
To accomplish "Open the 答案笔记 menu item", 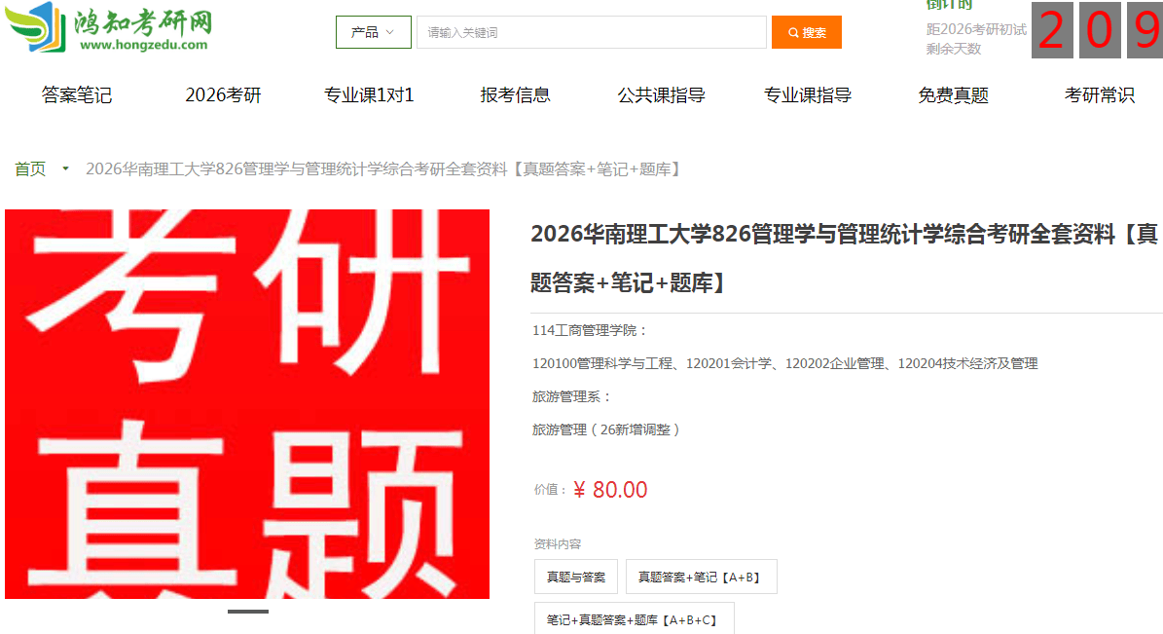I will point(76,95).
